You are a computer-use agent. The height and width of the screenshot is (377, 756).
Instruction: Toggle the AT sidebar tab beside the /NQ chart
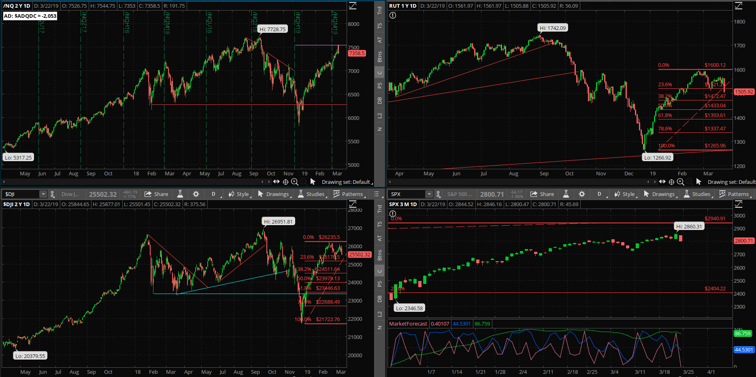click(379, 40)
